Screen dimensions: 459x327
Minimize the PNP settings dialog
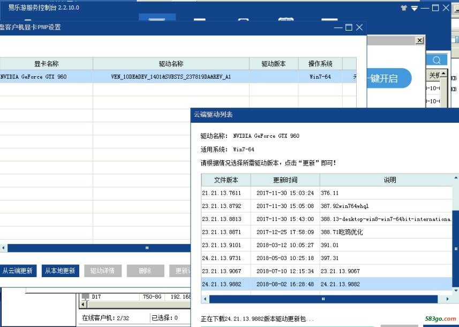coord(338,27)
